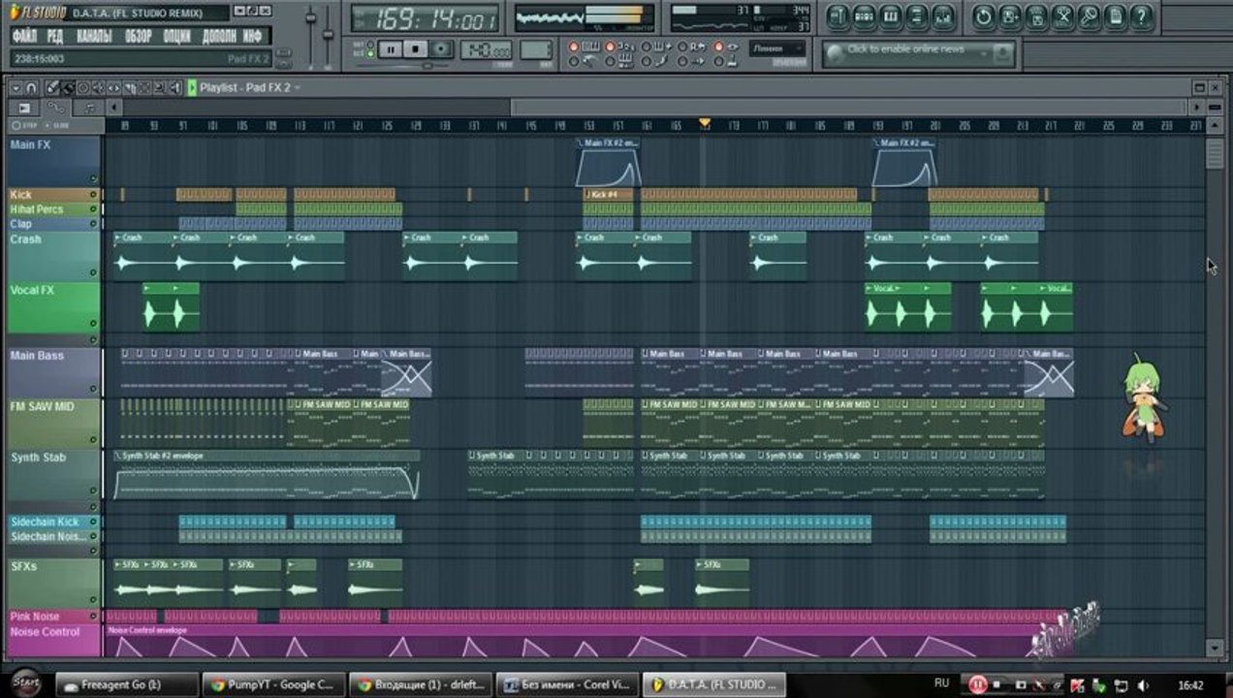Open the РЕД menu
This screenshot has width=1233, height=698.
click(56, 36)
